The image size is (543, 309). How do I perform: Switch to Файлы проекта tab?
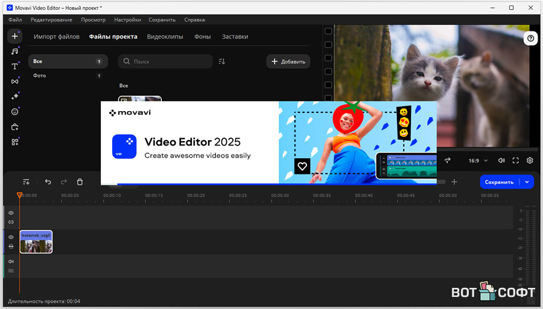[113, 36]
